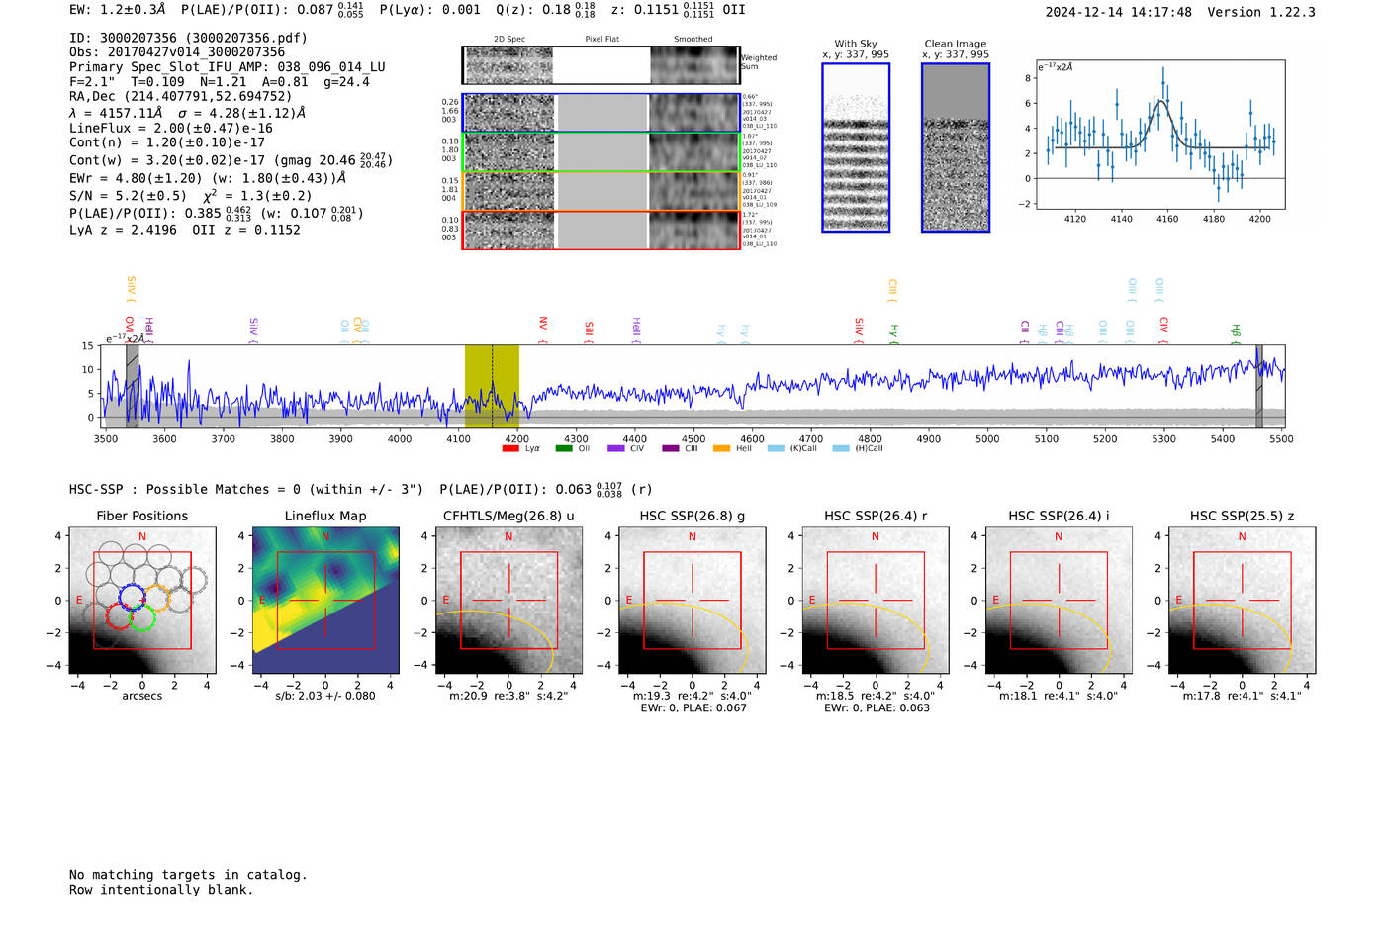Click the red SiII line marker label
The image size is (1385, 943).
coord(590,331)
